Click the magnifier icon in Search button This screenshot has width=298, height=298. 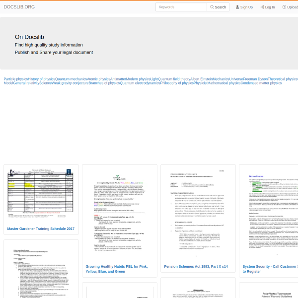(212, 7)
